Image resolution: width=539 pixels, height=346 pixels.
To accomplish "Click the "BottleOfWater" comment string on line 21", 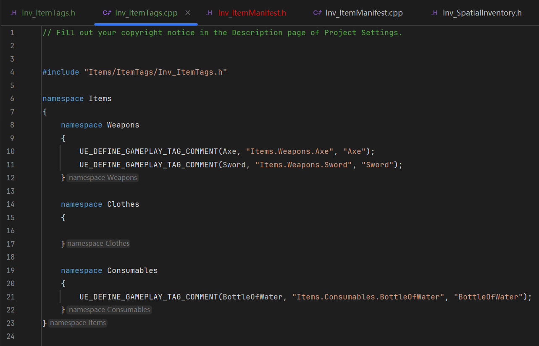I will pos(489,297).
